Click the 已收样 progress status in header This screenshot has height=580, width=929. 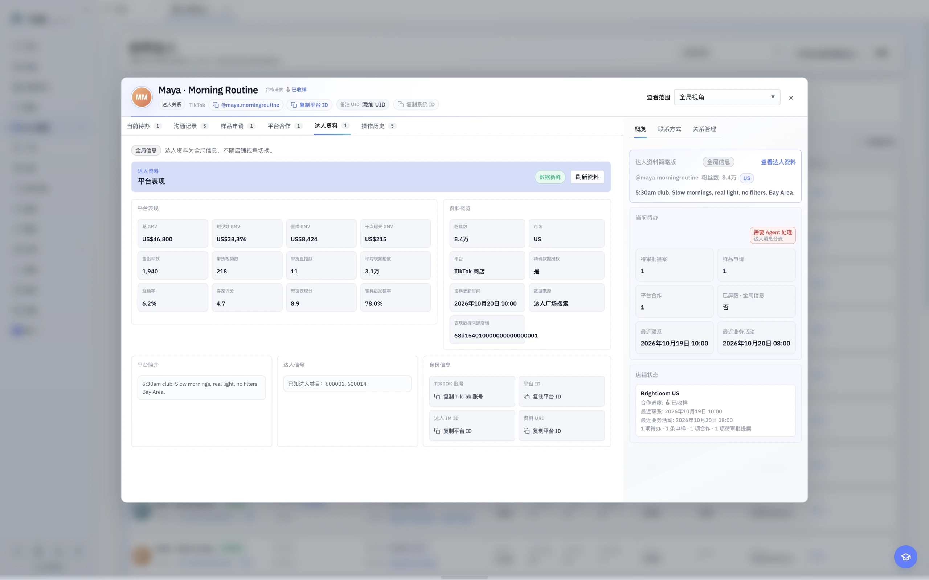click(299, 90)
